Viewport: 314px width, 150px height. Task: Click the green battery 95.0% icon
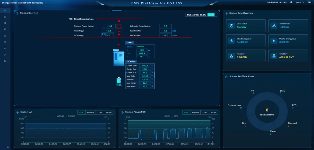point(119,80)
